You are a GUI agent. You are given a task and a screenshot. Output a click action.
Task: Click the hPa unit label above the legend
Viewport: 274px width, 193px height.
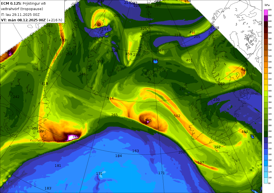coord(267,5)
